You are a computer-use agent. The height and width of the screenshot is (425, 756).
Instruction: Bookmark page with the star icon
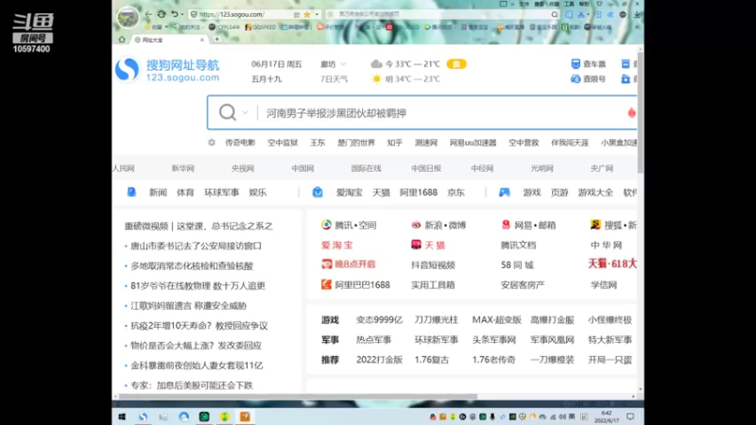[x=307, y=14]
